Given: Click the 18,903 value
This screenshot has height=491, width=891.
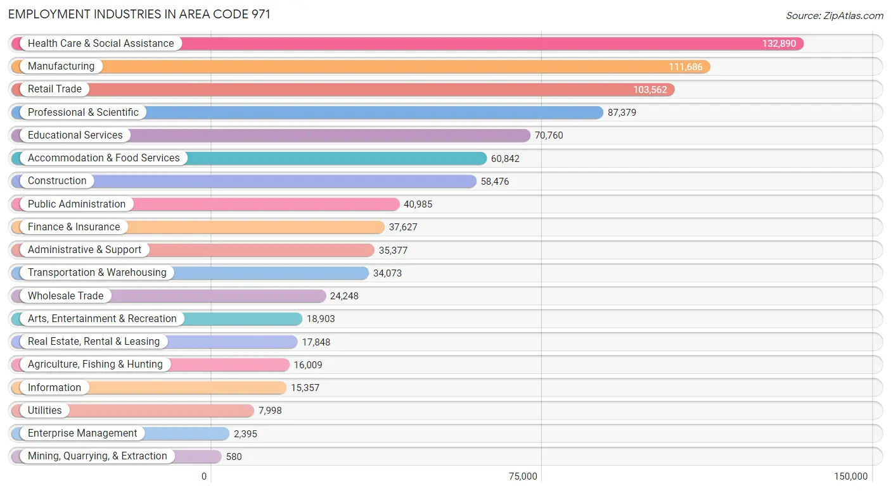Looking at the screenshot, I should (321, 319).
